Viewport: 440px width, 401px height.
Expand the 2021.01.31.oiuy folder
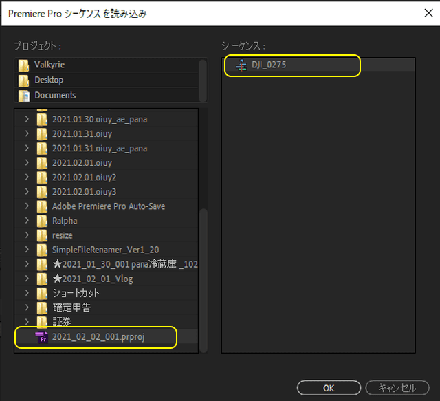27,133
